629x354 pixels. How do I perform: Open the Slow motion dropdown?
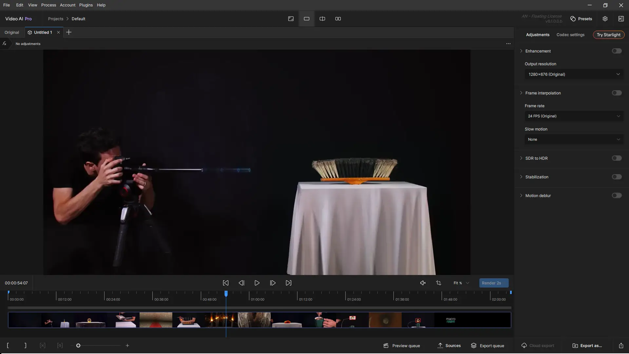coord(574,139)
